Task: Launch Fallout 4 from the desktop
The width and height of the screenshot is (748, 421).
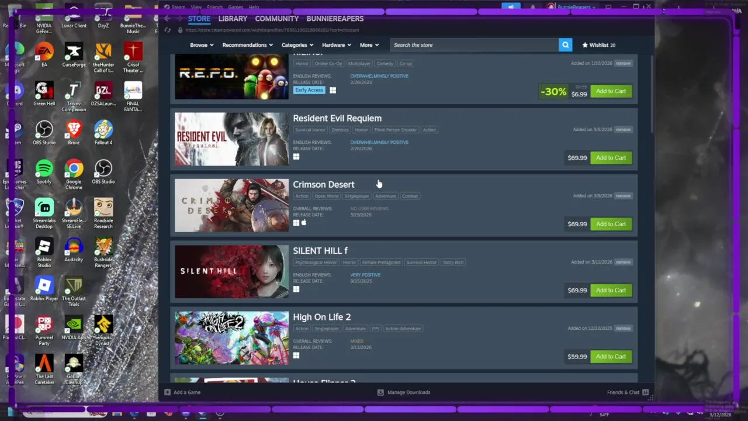Action: click(x=103, y=133)
